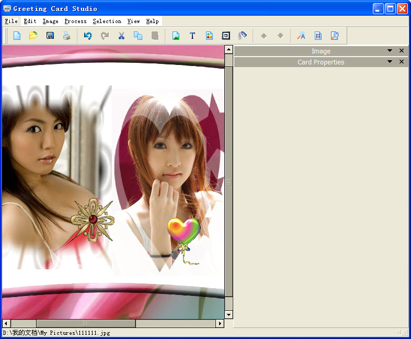The width and height of the screenshot is (411, 339).
Task: Expand the Image panel dropdown arrow
Action: click(x=390, y=51)
